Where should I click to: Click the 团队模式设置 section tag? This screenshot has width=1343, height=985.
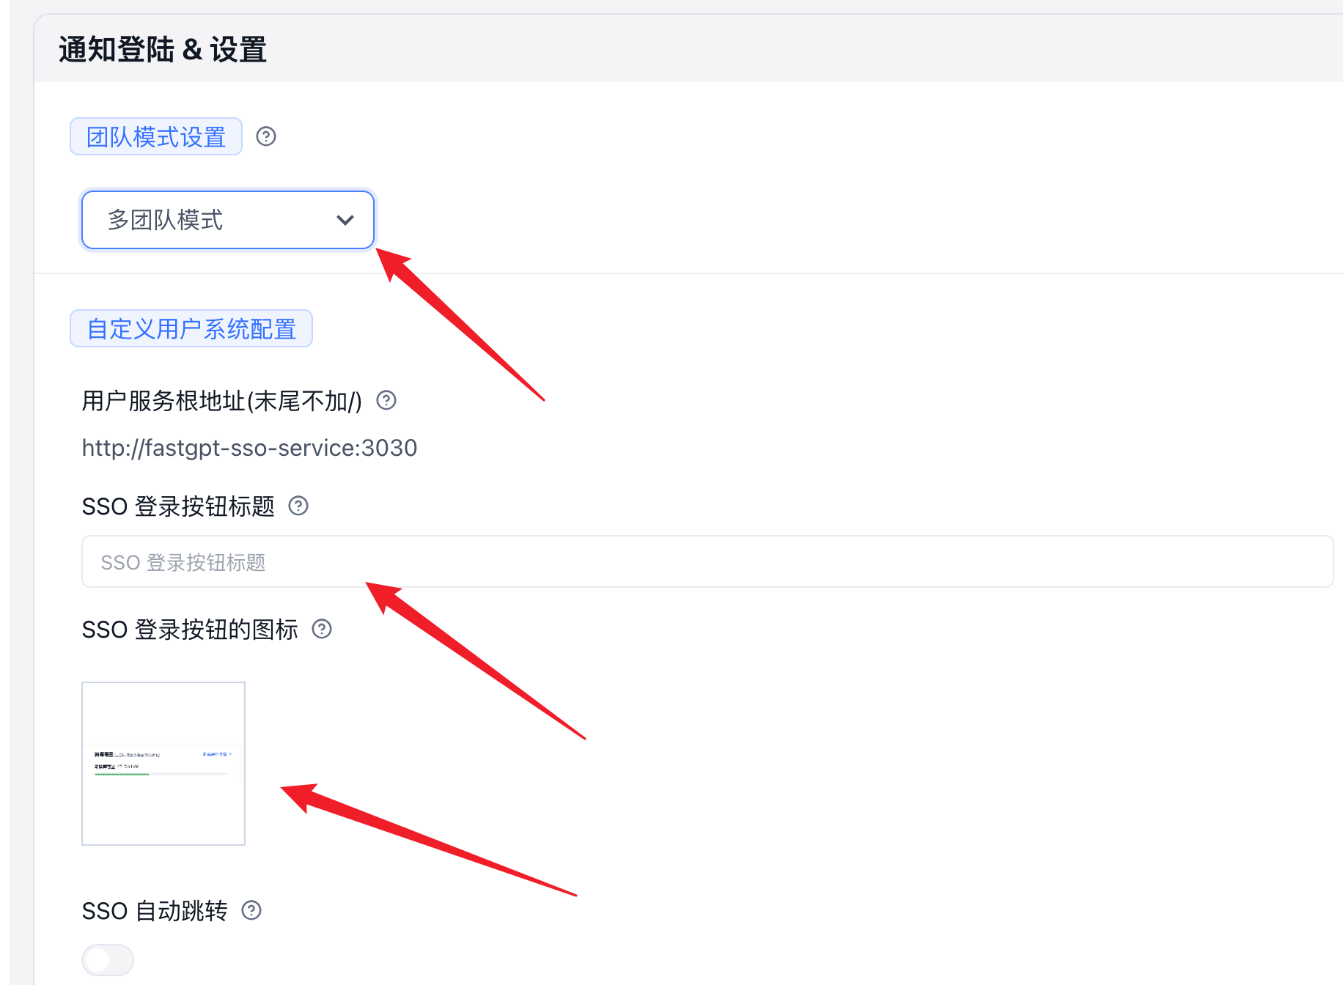156,137
